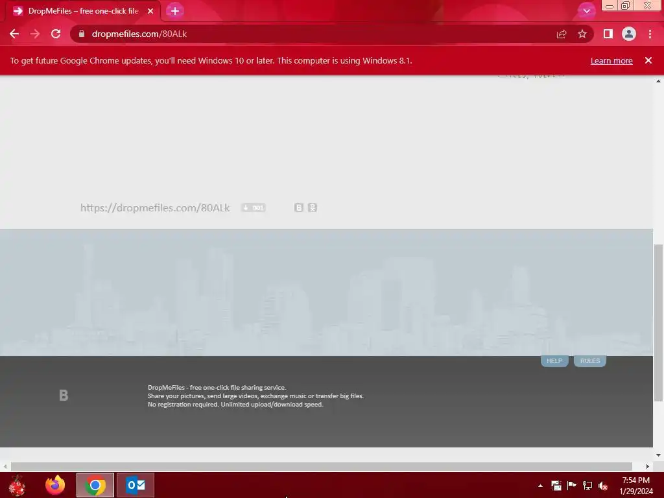Click the https://dropmefiles.com/80ALk share link

155,208
